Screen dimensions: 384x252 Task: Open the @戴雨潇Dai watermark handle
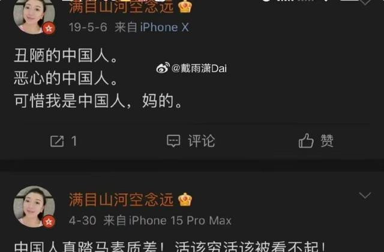199,68
